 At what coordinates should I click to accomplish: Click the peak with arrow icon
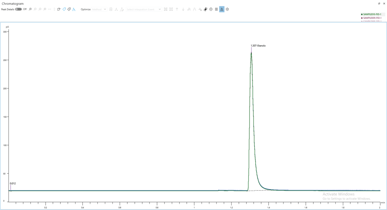point(200,9)
